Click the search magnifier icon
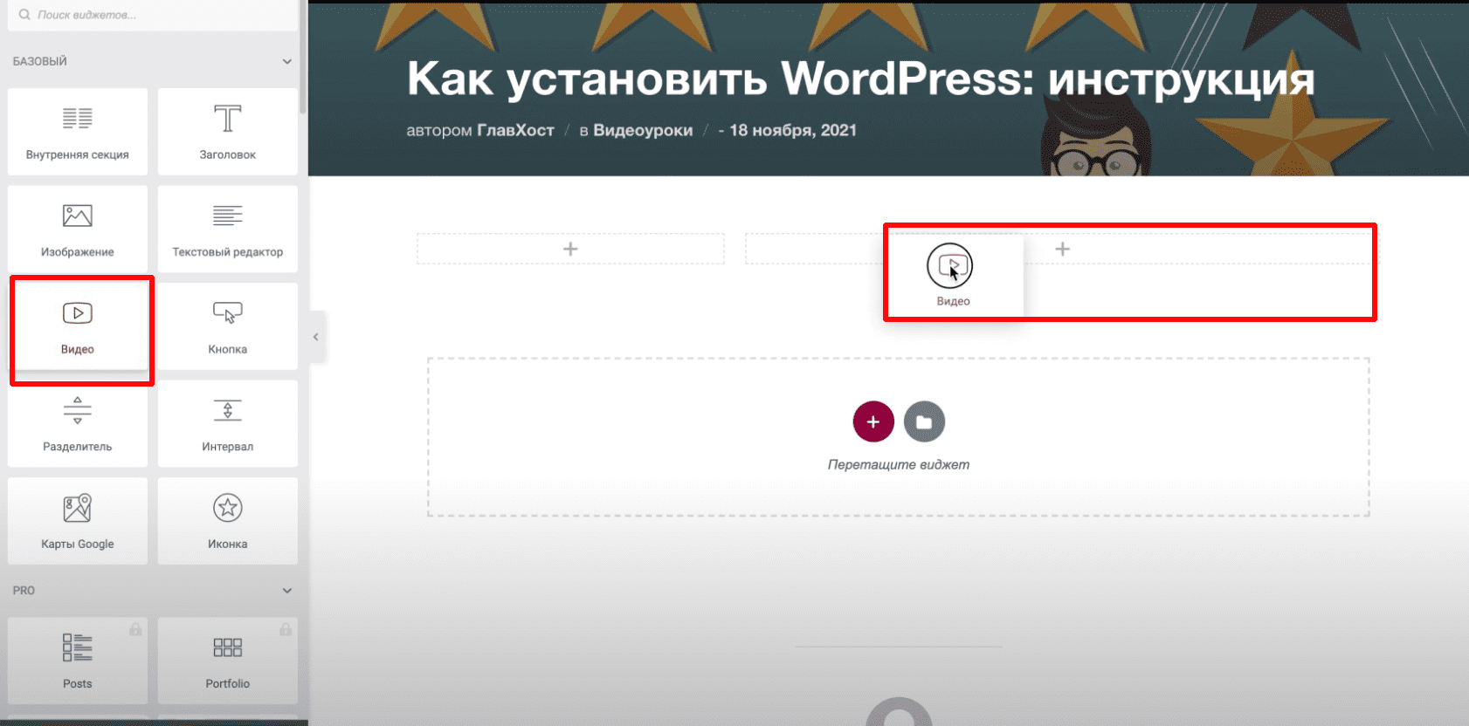 24,15
